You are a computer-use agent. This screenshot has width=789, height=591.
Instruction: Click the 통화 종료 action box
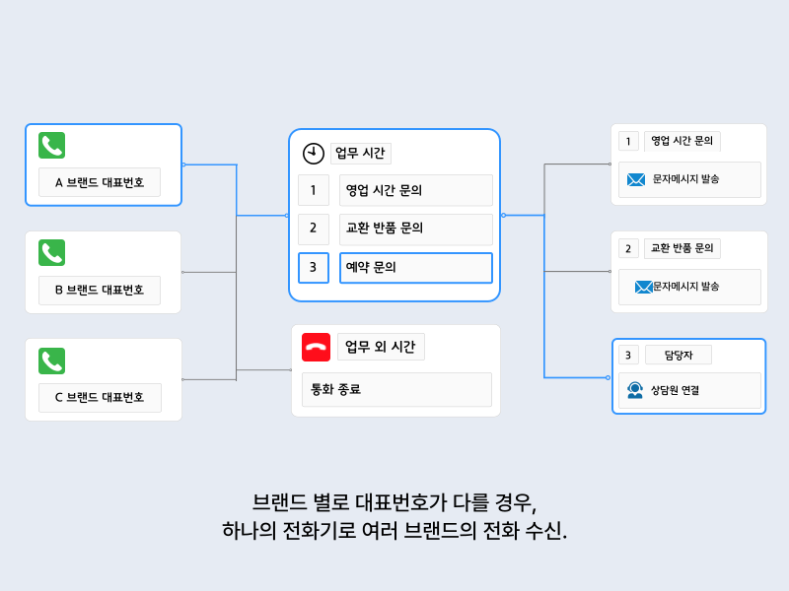[395, 389]
